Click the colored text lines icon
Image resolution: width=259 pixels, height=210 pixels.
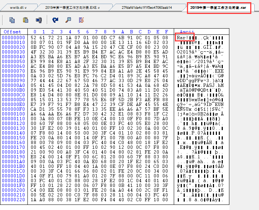click(x=81, y=20)
